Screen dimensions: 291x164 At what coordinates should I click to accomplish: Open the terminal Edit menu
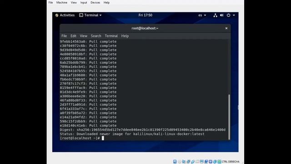[x=73, y=36]
